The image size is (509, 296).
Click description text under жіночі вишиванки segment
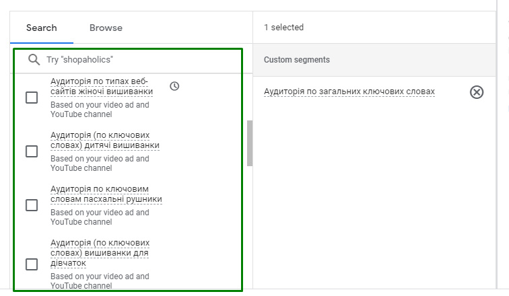(100, 110)
